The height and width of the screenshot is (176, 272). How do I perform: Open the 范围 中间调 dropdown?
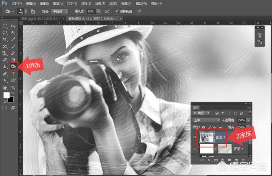point(59,11)
